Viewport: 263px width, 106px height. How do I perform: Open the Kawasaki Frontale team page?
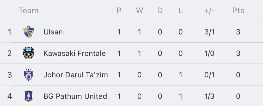(x=74, y=53)
